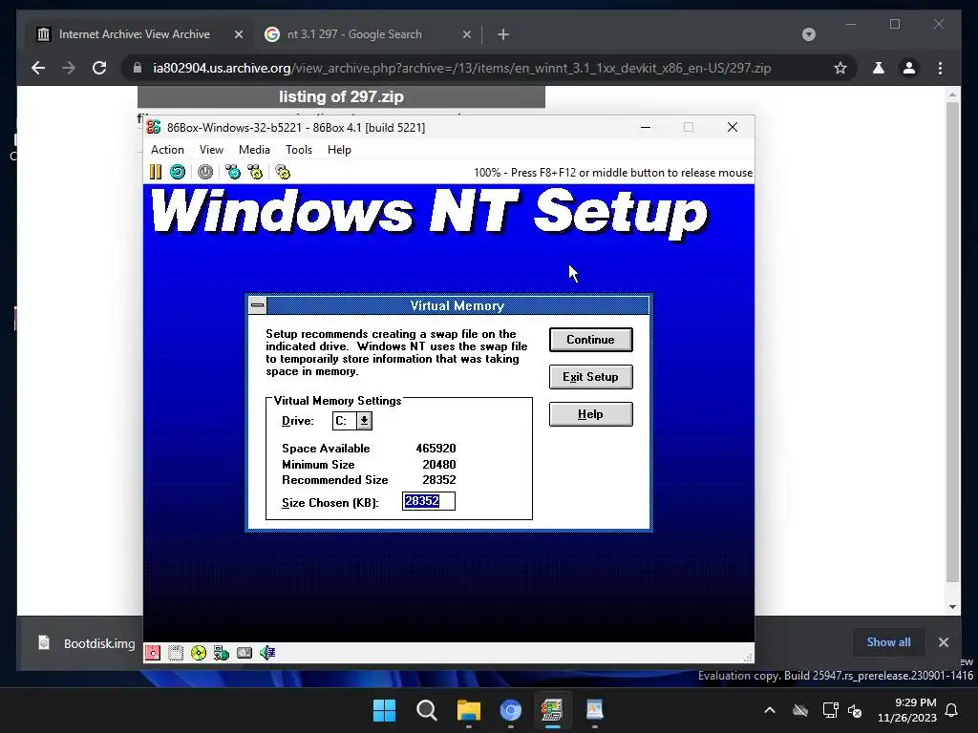
Task: Click Continue in Virtual Memory dialog
Action: coord(590,340)
